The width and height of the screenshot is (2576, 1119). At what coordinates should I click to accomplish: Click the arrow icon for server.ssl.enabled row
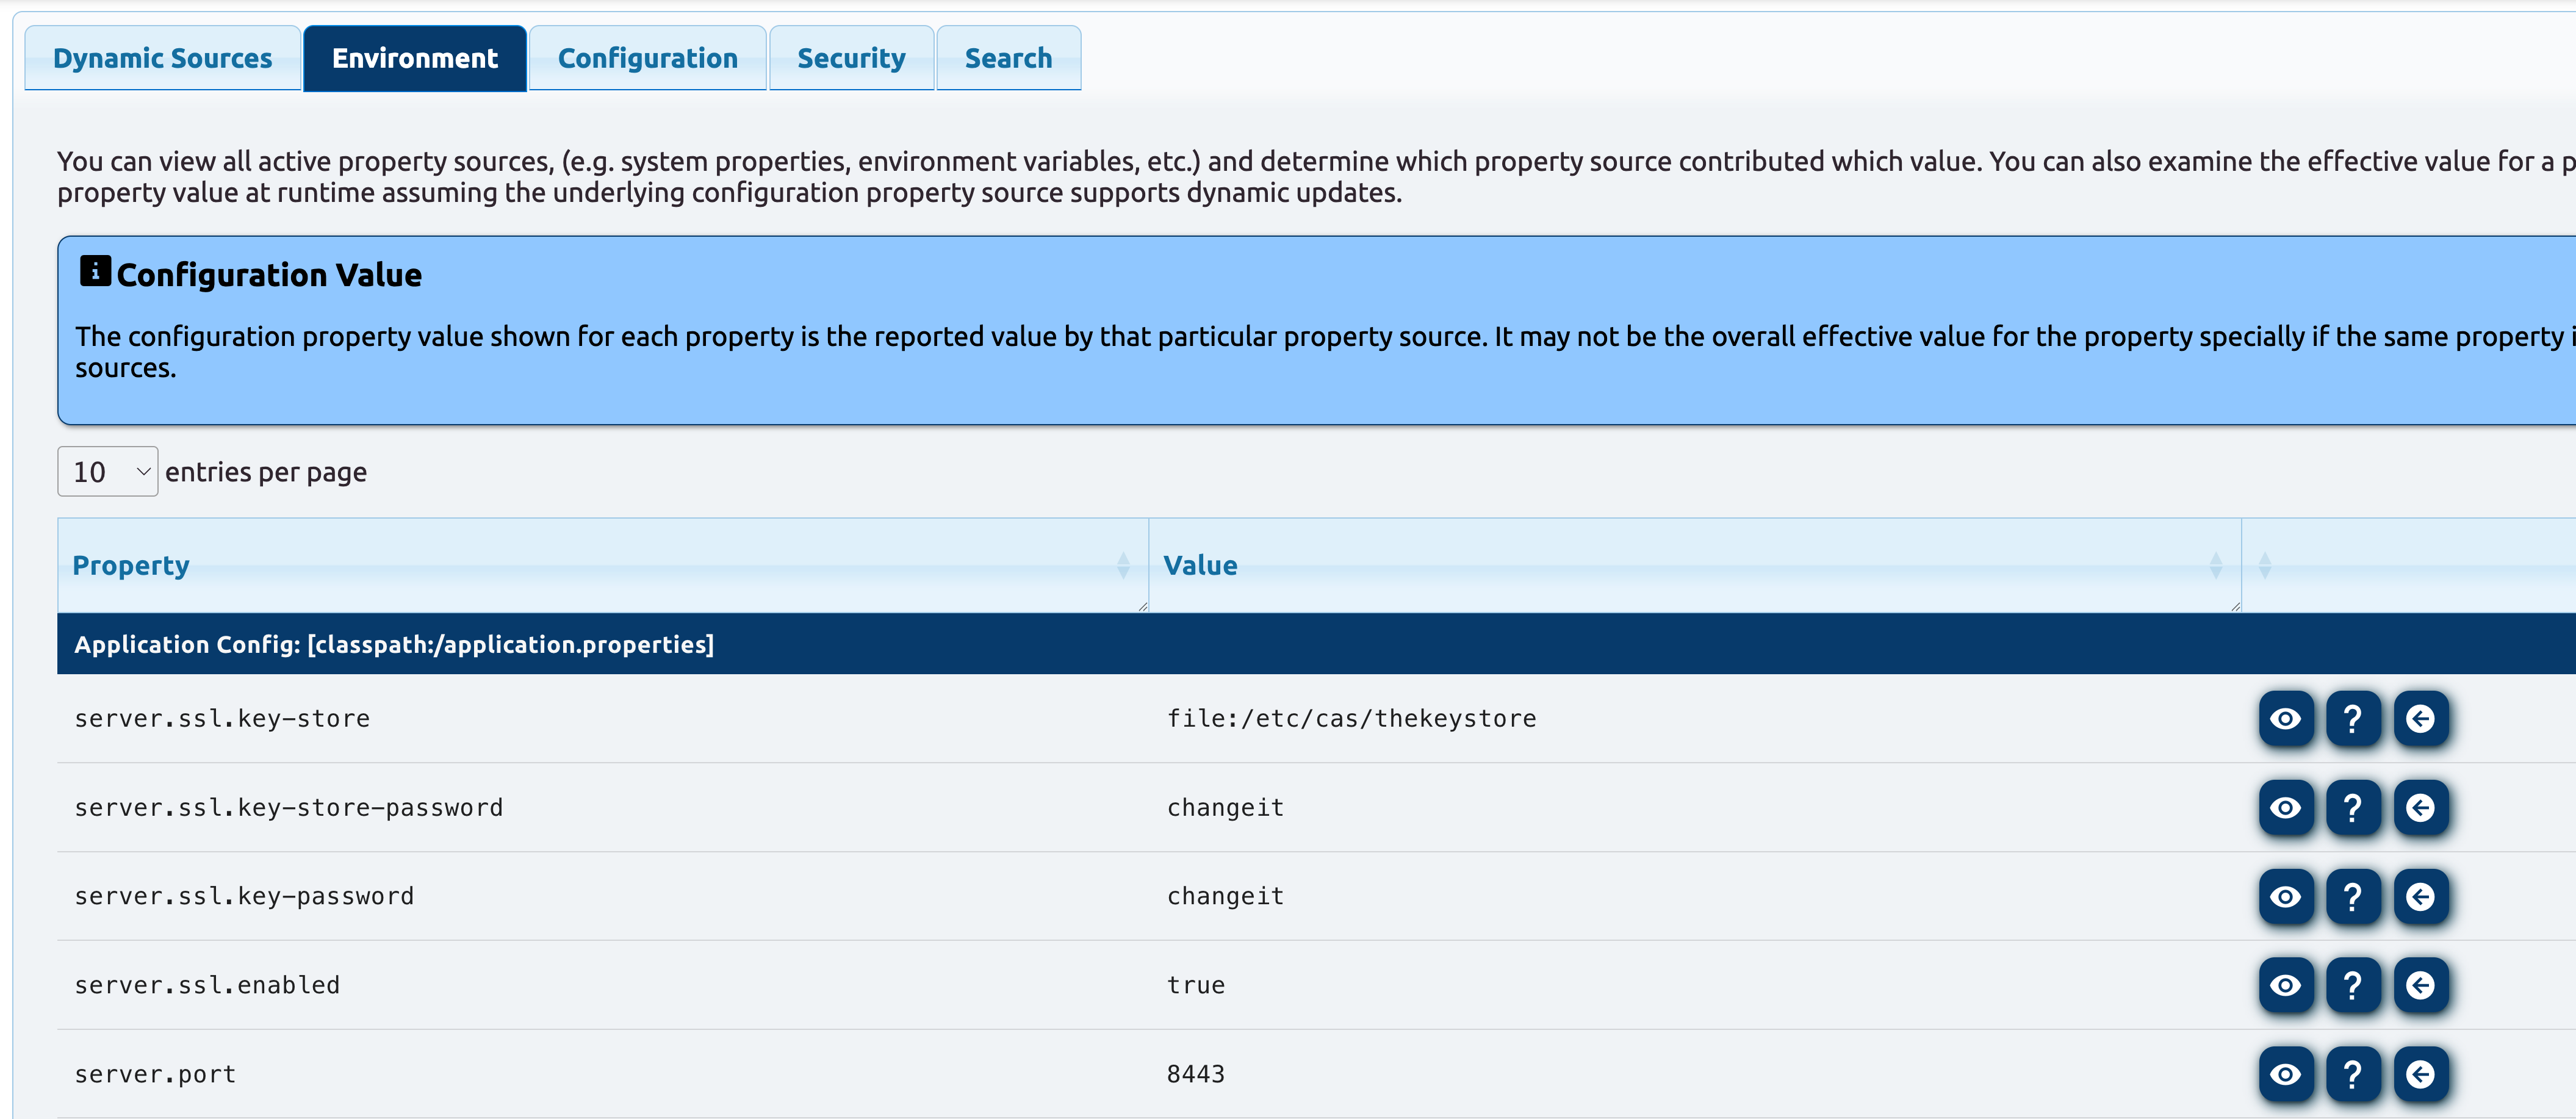tap(2420, 985)
